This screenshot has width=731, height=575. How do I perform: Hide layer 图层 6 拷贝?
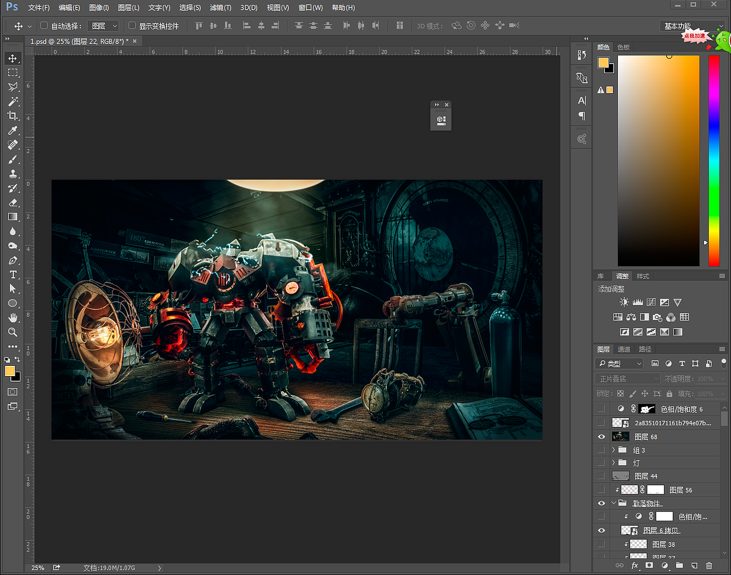(x=601, y=530)
